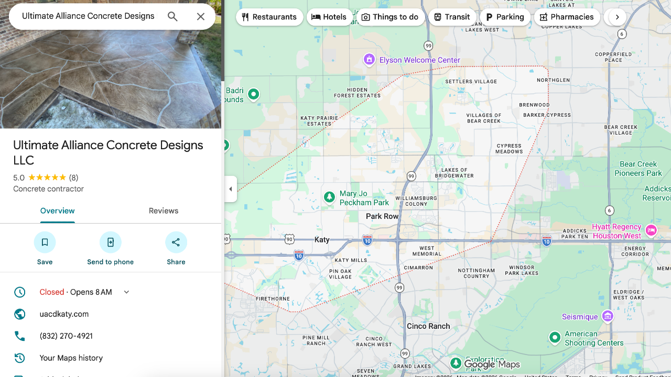Image resolution: width=671 pixels, height=377 pixels.
Task: Click the Cinco Ranch map label
Action: coord(428,326)
